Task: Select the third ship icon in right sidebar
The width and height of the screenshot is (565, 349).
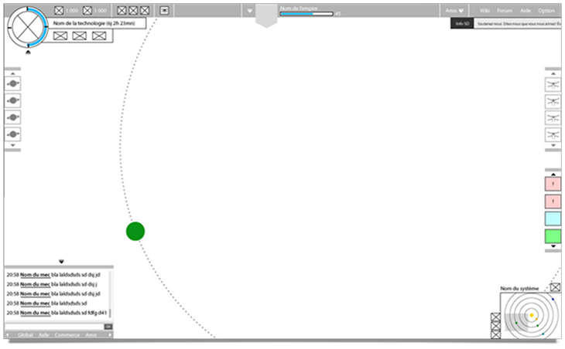Action: [553, 119]
